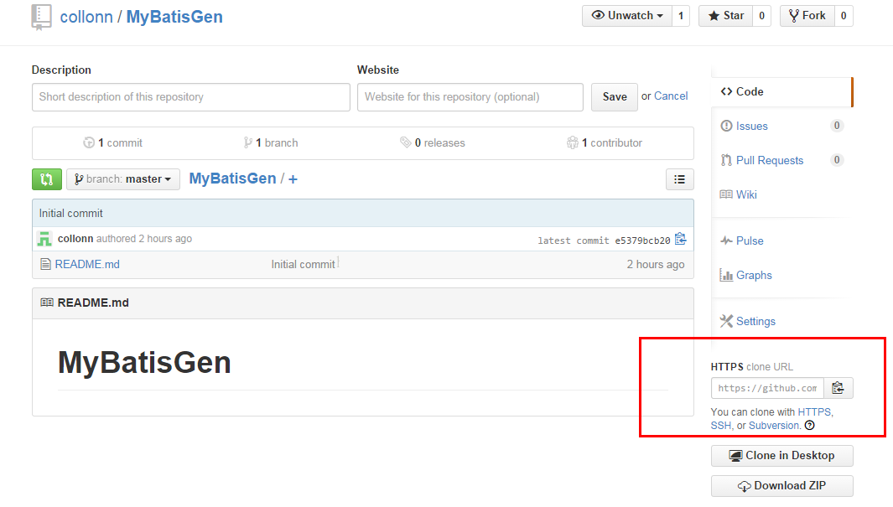The height and width of the screenshot is (507, 893).
Task: Switch clone URL to Subversion
Action: pyautogui.click(x=774, y=426)
